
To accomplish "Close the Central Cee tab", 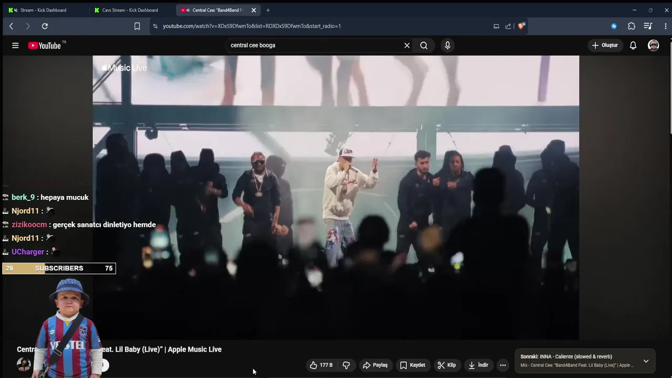I will tap(254, 10).
